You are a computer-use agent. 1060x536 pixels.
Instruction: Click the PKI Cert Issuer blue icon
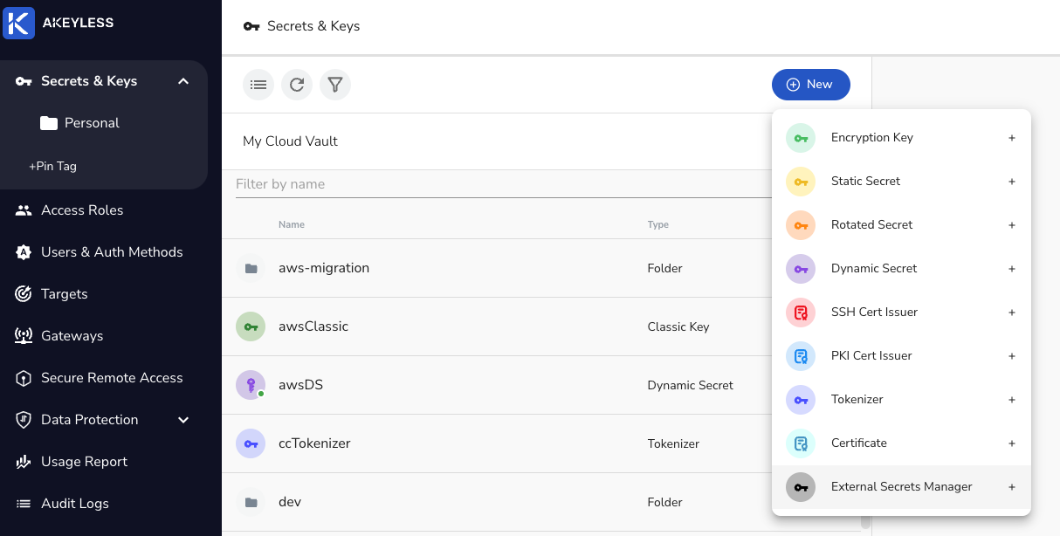click(x=801, y=356)
